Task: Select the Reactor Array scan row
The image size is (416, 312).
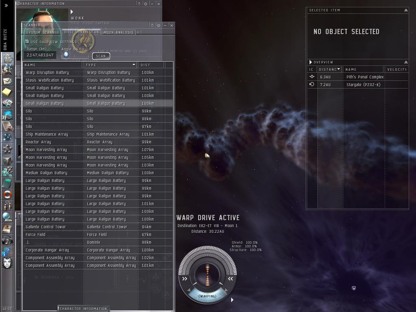Action: 98,142
